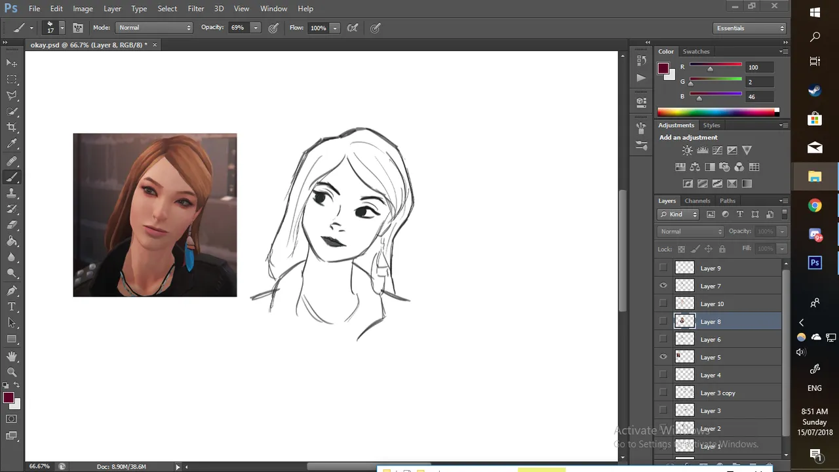Screen dimensions: 839x472
Task: Hide Layer 5 with eye icon
Action: click(x=663, y=357)
